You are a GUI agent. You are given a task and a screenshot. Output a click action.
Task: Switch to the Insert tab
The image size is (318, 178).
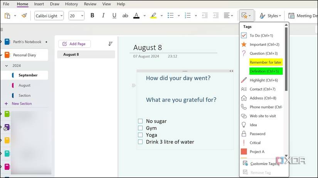[39, 4]
